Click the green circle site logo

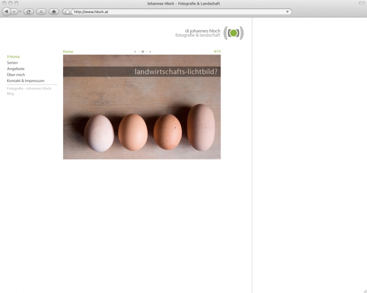click(233, 33)
